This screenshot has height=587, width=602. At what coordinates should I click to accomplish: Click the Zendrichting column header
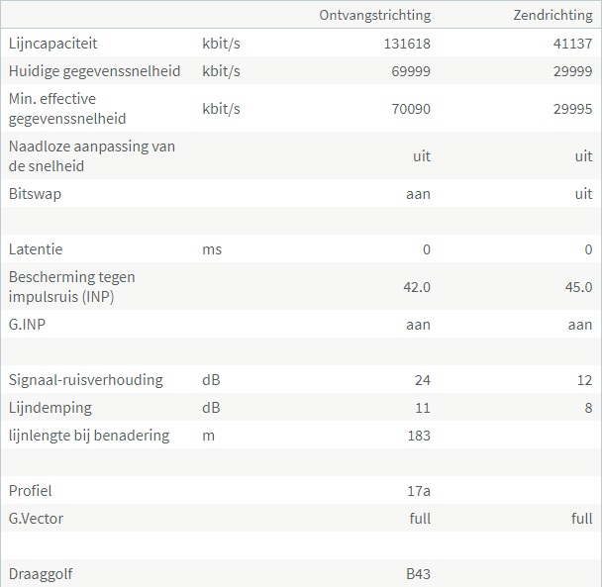[552, 15]
